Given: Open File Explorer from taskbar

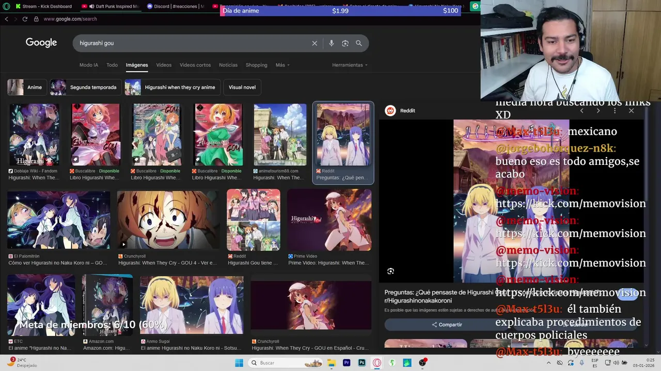Looking at the screenshot, I should tap(332, 363).
